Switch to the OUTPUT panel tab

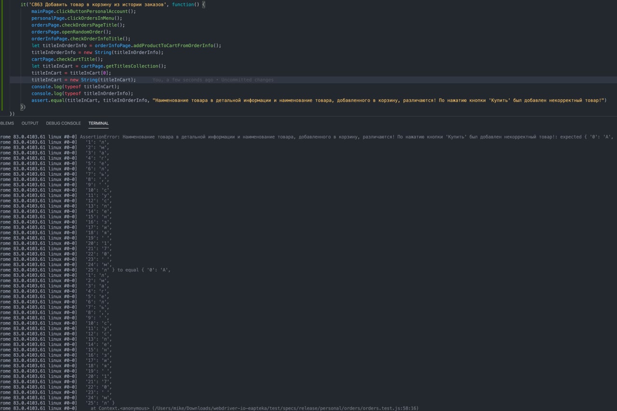pos(30,123)
